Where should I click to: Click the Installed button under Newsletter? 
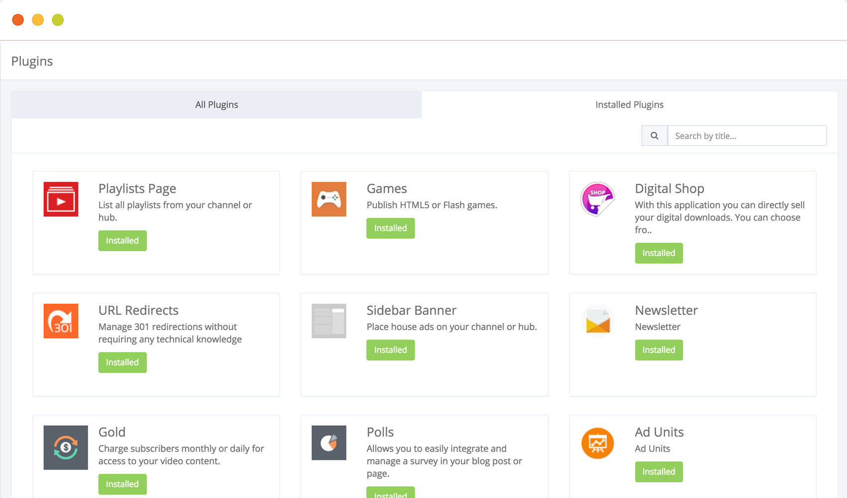point(659,350)
